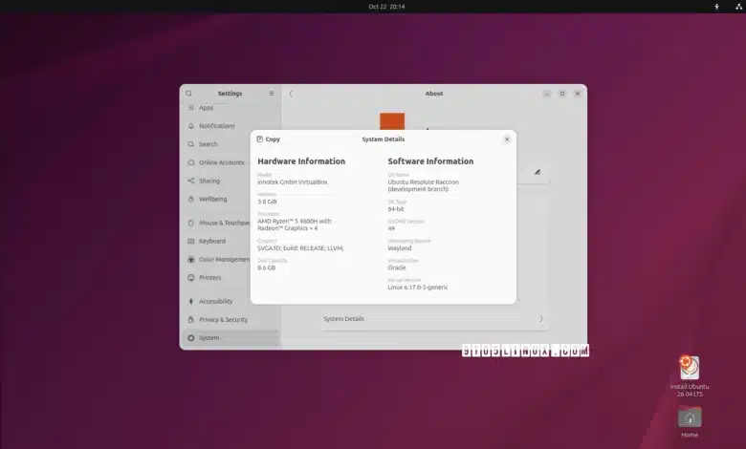Select Wellbeing in the sidebar

231,199
